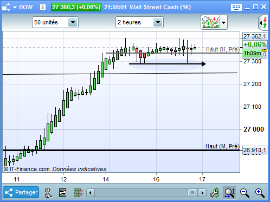Click the date label 17 on the axis
This screenshot has height=202, width=270.
tap(202, 179)
